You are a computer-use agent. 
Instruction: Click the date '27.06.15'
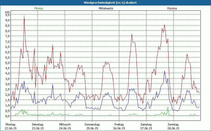click(x=146, y=128)
